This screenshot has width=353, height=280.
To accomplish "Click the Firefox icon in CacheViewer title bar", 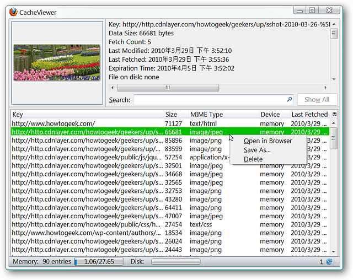I will coord(13,12).
